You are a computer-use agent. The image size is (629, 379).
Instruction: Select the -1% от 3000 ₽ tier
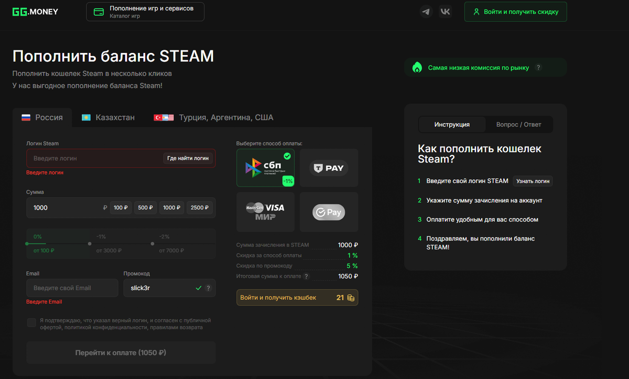(x=121, y=243)
